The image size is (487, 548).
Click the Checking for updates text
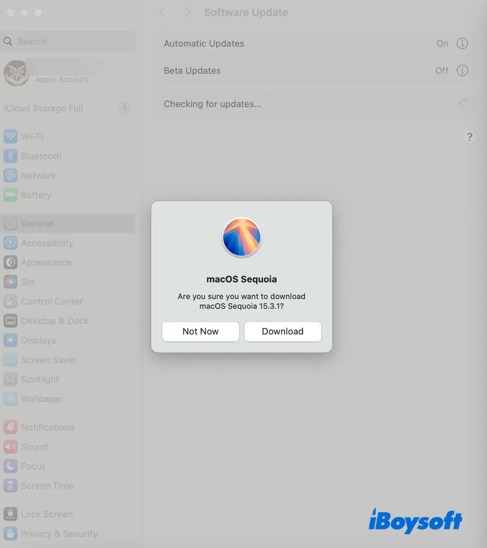point(213,104)
